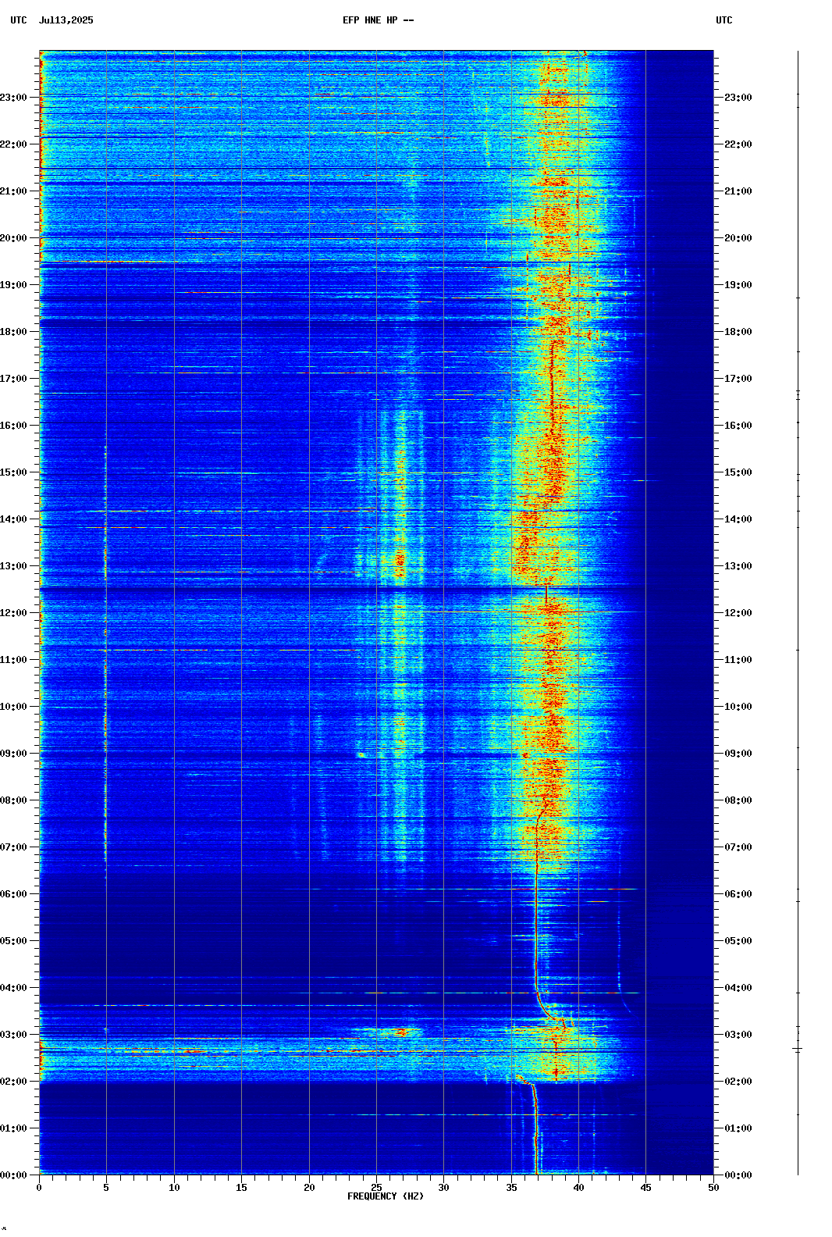Click the UTC label at the top right
The height and width of the screenshot is (1237, 832).
click(724, 20)
